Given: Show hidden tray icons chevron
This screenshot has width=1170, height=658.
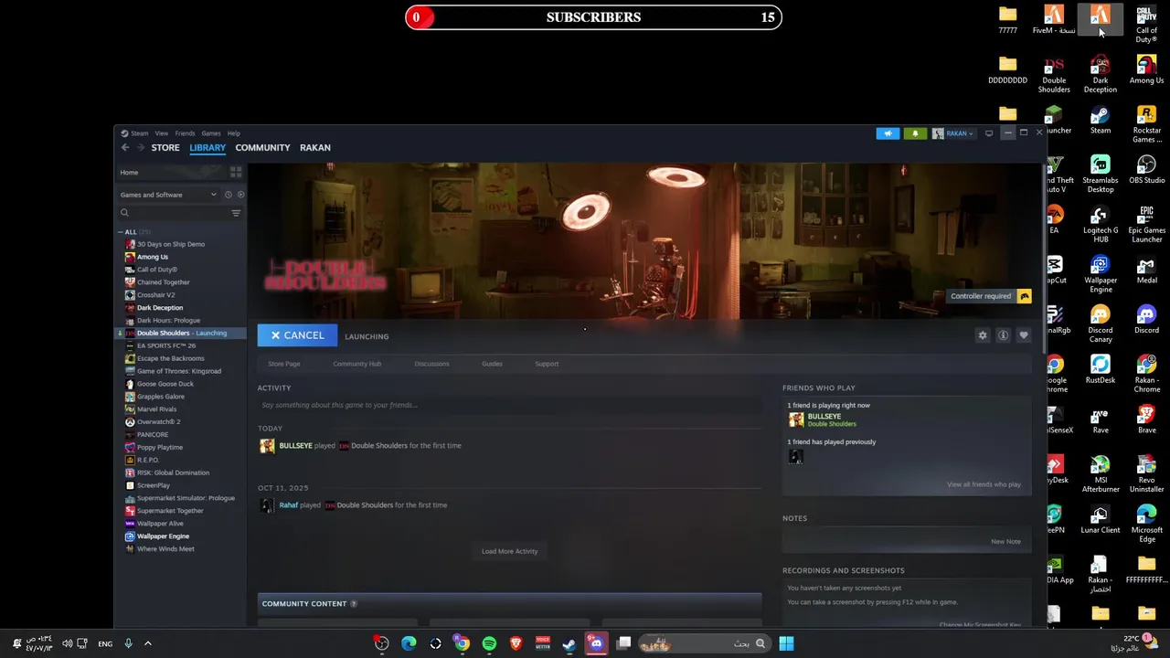Looking at the screenshot, I should [147, 643].
